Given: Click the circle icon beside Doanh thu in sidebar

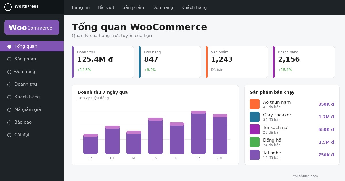Looking at the screenshot, I should [9, 84].
